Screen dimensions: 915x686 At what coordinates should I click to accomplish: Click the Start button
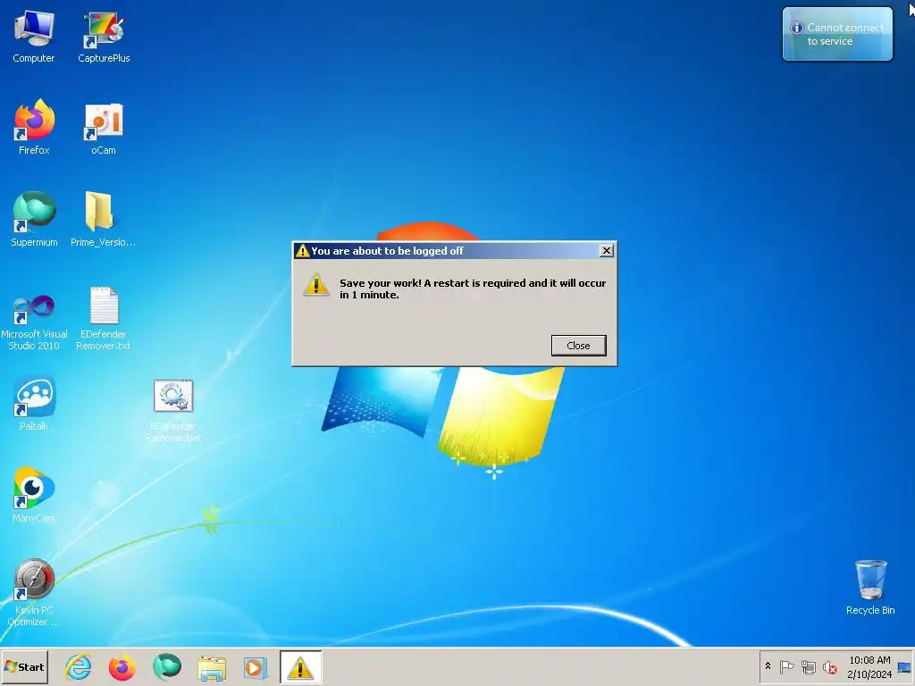pos(24,666)
